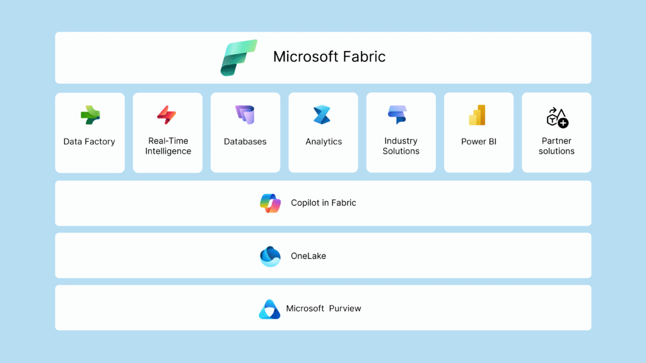The height and width of the screenshot is (363, 646).
Task: Select the "Real-Time Intelligence" text label
Action: 168,146
